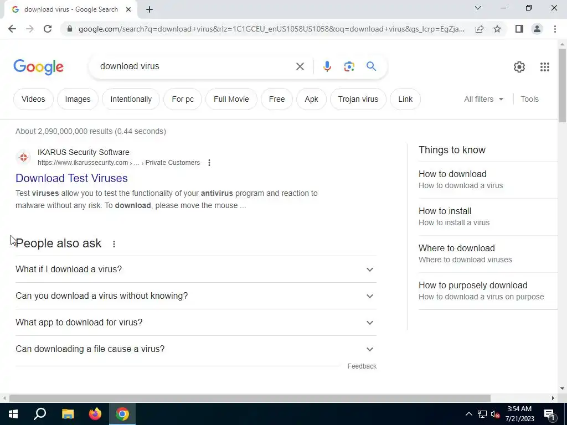Open the Chrome side panel

(x=519, y=29)
